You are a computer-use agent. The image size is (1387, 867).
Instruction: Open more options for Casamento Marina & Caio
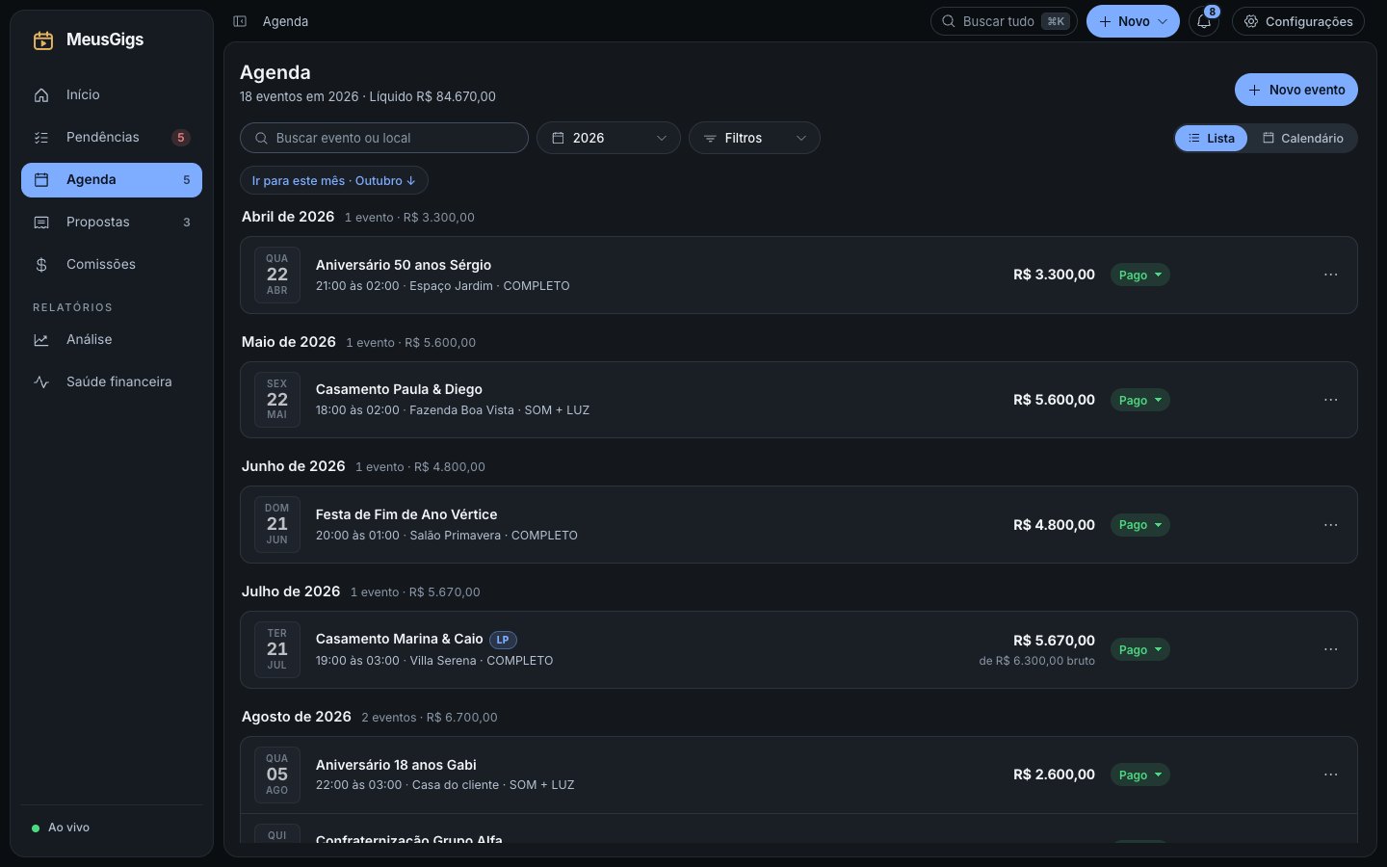[x=1331, y=649]
